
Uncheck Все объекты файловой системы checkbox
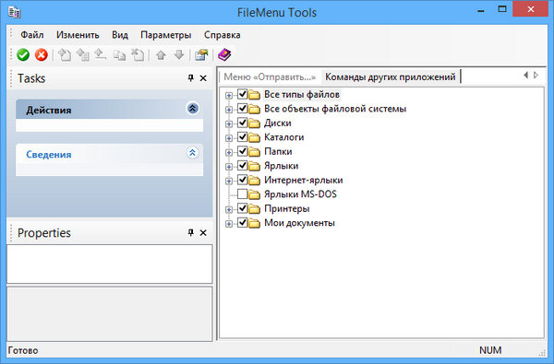click(x=242, y=109)
